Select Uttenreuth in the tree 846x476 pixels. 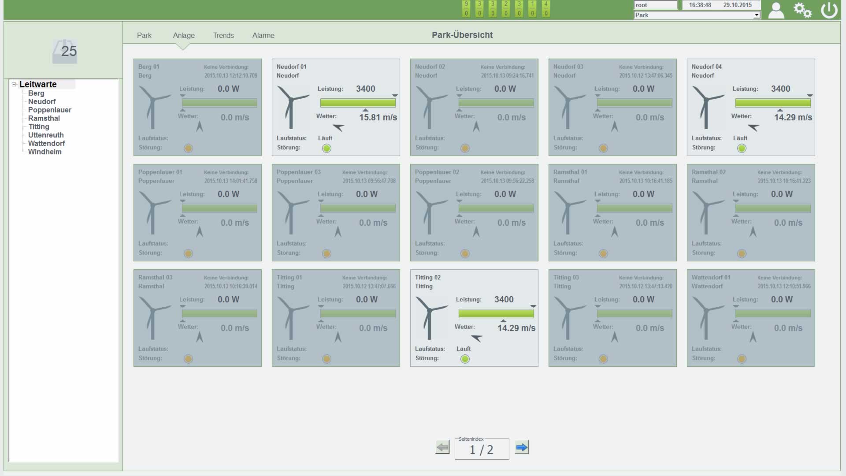click(x=46, y=135)
